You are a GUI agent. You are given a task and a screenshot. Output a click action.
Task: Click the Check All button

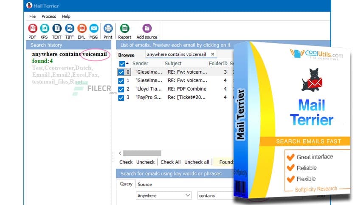pyautogui.click(x=170, y=162)
